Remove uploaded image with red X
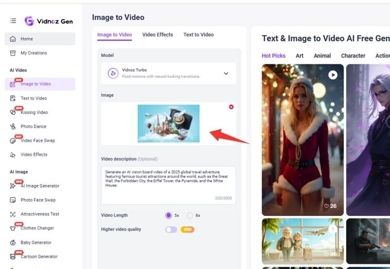390x269 pixels. 231,107
